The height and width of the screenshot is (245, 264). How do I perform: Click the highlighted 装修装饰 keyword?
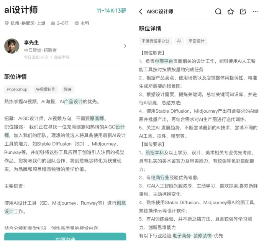pyautogui.click(x=202, y=235)
